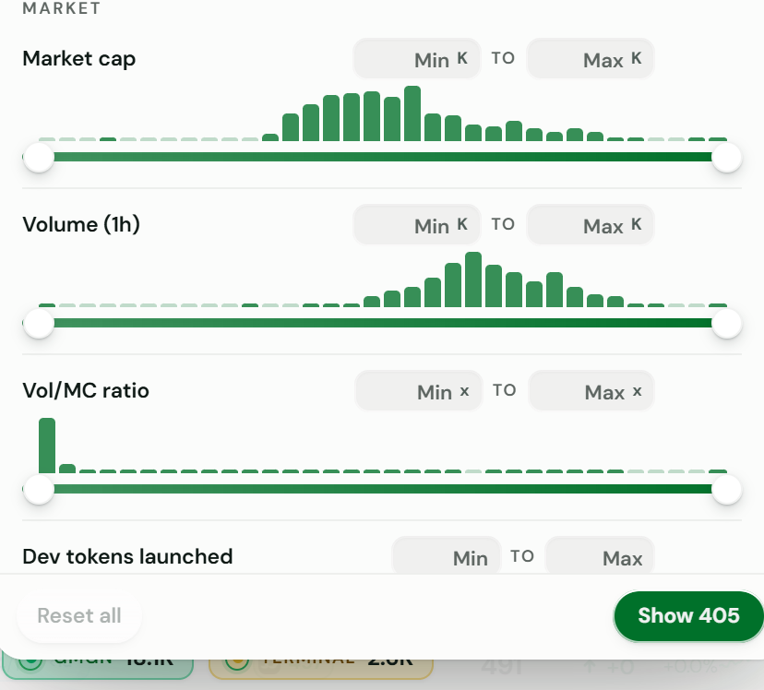This screenshot has width=764, height=690.
Task: Click the "Market cap" label text
Action: (x=79, y=59)
